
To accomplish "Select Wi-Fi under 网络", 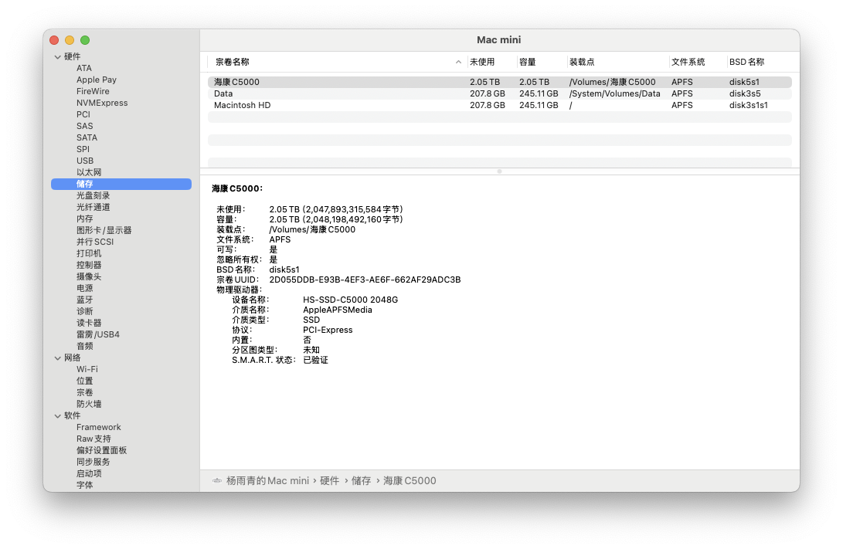I will [87, 369].
